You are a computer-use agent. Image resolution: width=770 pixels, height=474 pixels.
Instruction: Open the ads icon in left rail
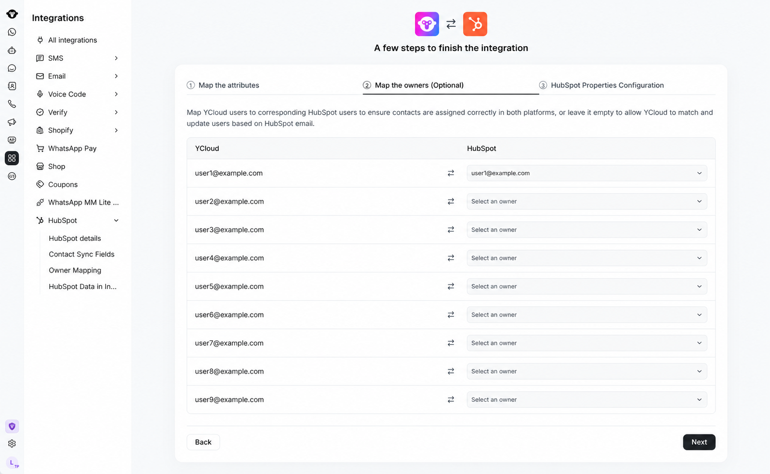[x=12, y=140]
